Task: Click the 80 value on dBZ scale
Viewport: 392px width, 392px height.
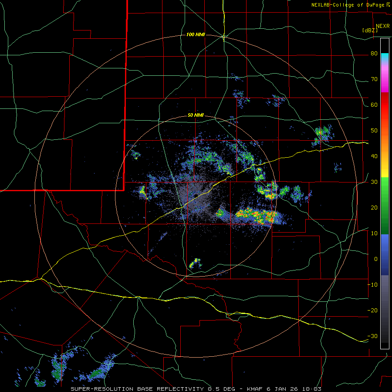Action: 374,54
